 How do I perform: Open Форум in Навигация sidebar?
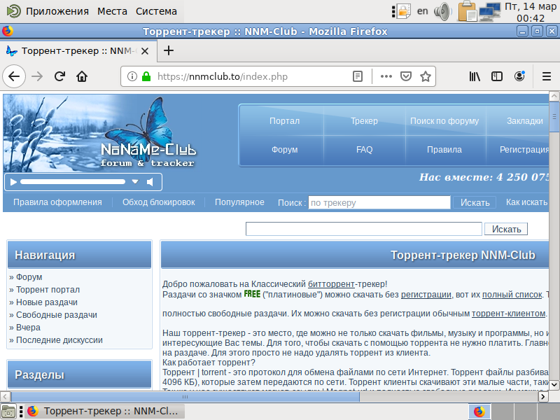(29, 276)
